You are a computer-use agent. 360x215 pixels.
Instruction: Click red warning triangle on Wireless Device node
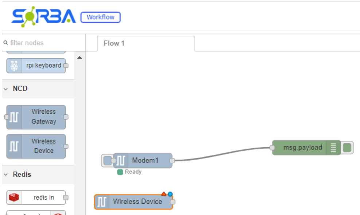pos(164,194)
